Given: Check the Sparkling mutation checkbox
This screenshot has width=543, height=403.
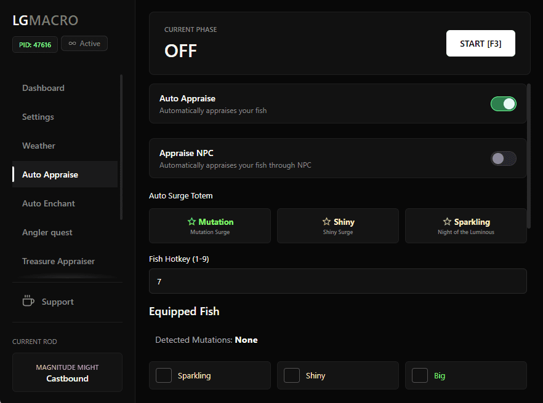Looking at the screenshot, I should 164,375.
